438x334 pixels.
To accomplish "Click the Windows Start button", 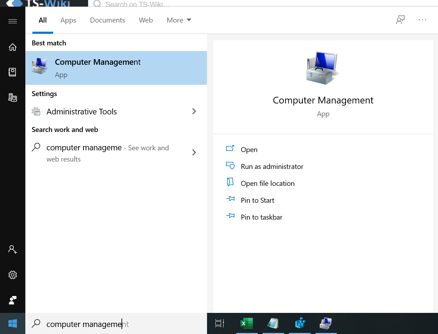I will (13, 323).
